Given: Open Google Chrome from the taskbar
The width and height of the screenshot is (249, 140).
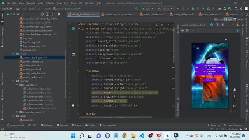Looking at the screenshot, I should 124,136.
